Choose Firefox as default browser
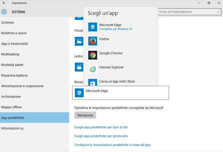The height and width of the screenshot is (152, 223). [x=121, y=41]
